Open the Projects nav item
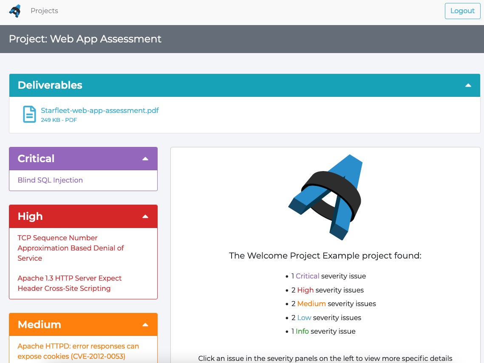This screenshot has height=363, width=484. point(44,11)
